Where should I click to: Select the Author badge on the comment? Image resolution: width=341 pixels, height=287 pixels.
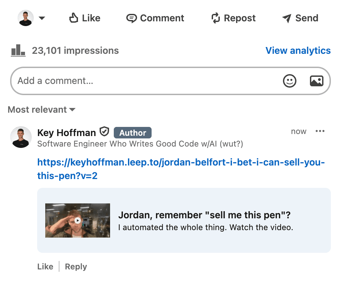[132, 133]
